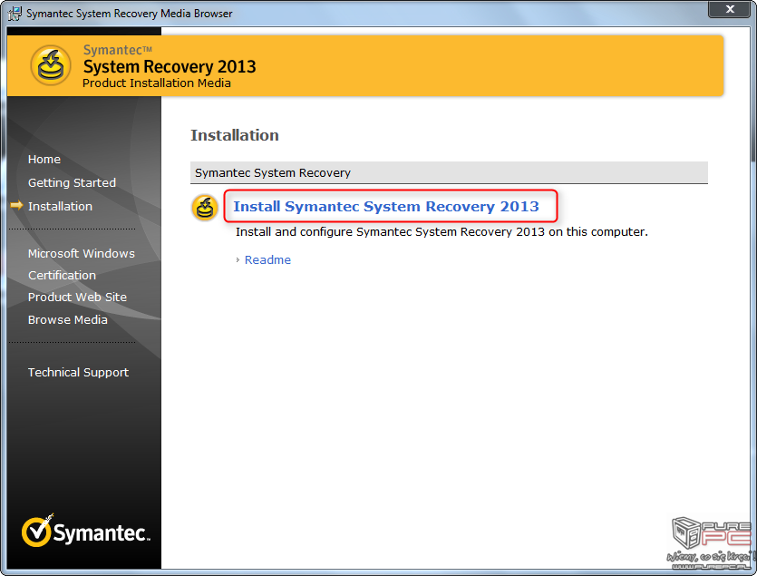The image size is (757, 576).
Task: Click the Symantec checkmark logo at bottom
Action: [86, 531]
